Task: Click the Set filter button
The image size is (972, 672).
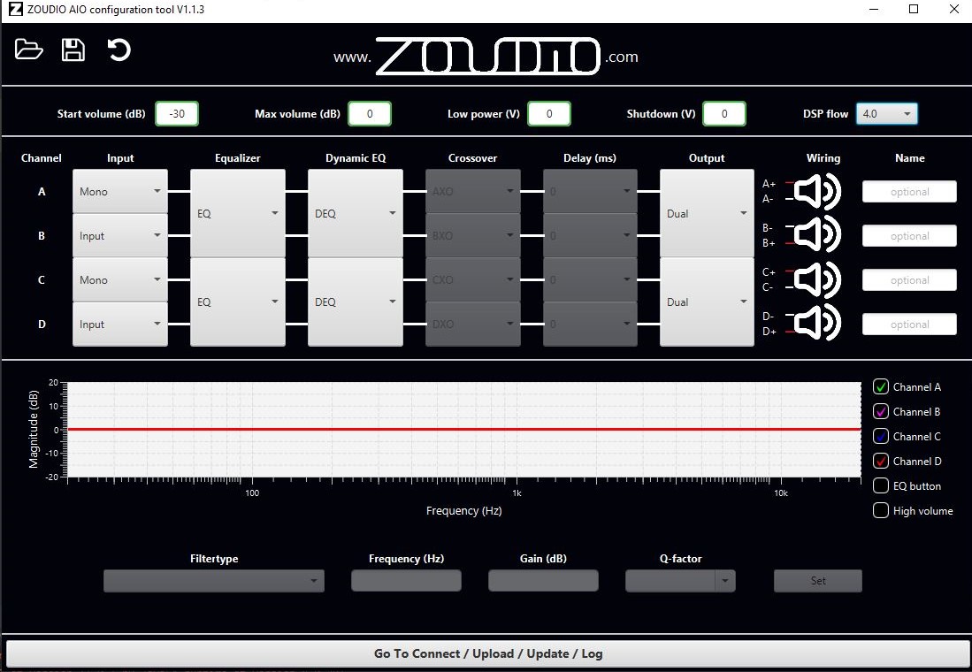Action: [x=817, y=581]
